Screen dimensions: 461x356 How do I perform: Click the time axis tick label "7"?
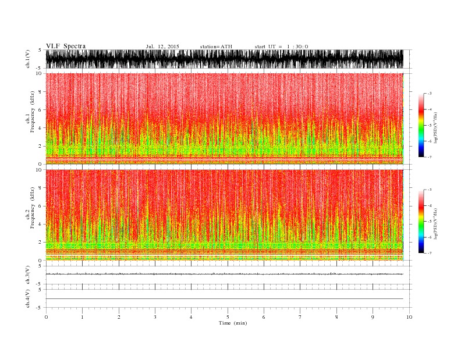point(300,317)
